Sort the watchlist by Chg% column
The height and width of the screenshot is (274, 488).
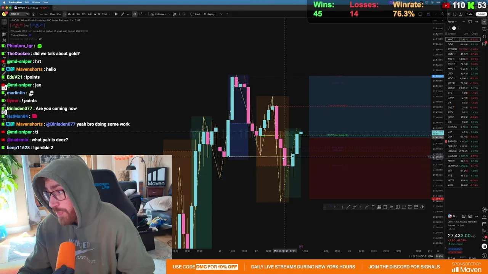(x=475, y=33)
